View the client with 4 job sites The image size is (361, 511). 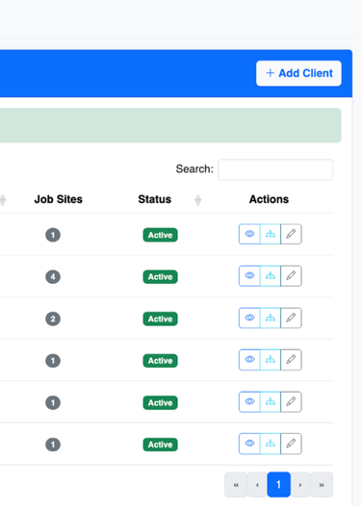[x=249, y=276]
